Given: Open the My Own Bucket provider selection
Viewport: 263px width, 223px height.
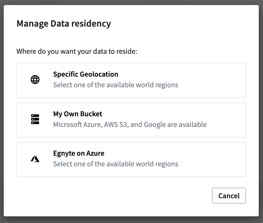Looking at the screenshot, I should pos(131,120).
